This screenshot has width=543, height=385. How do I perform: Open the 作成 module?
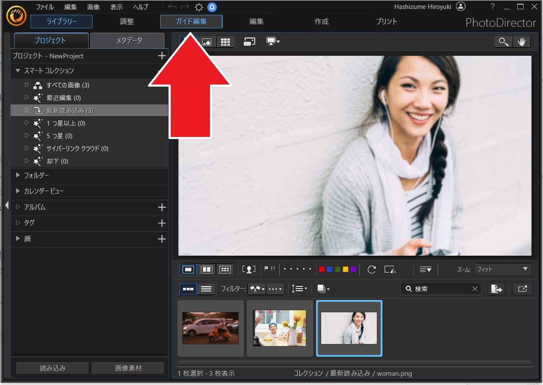tap(322, 22)
